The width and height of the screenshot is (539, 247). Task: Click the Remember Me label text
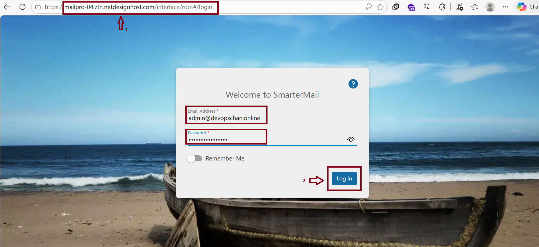(x=225, y=159)
